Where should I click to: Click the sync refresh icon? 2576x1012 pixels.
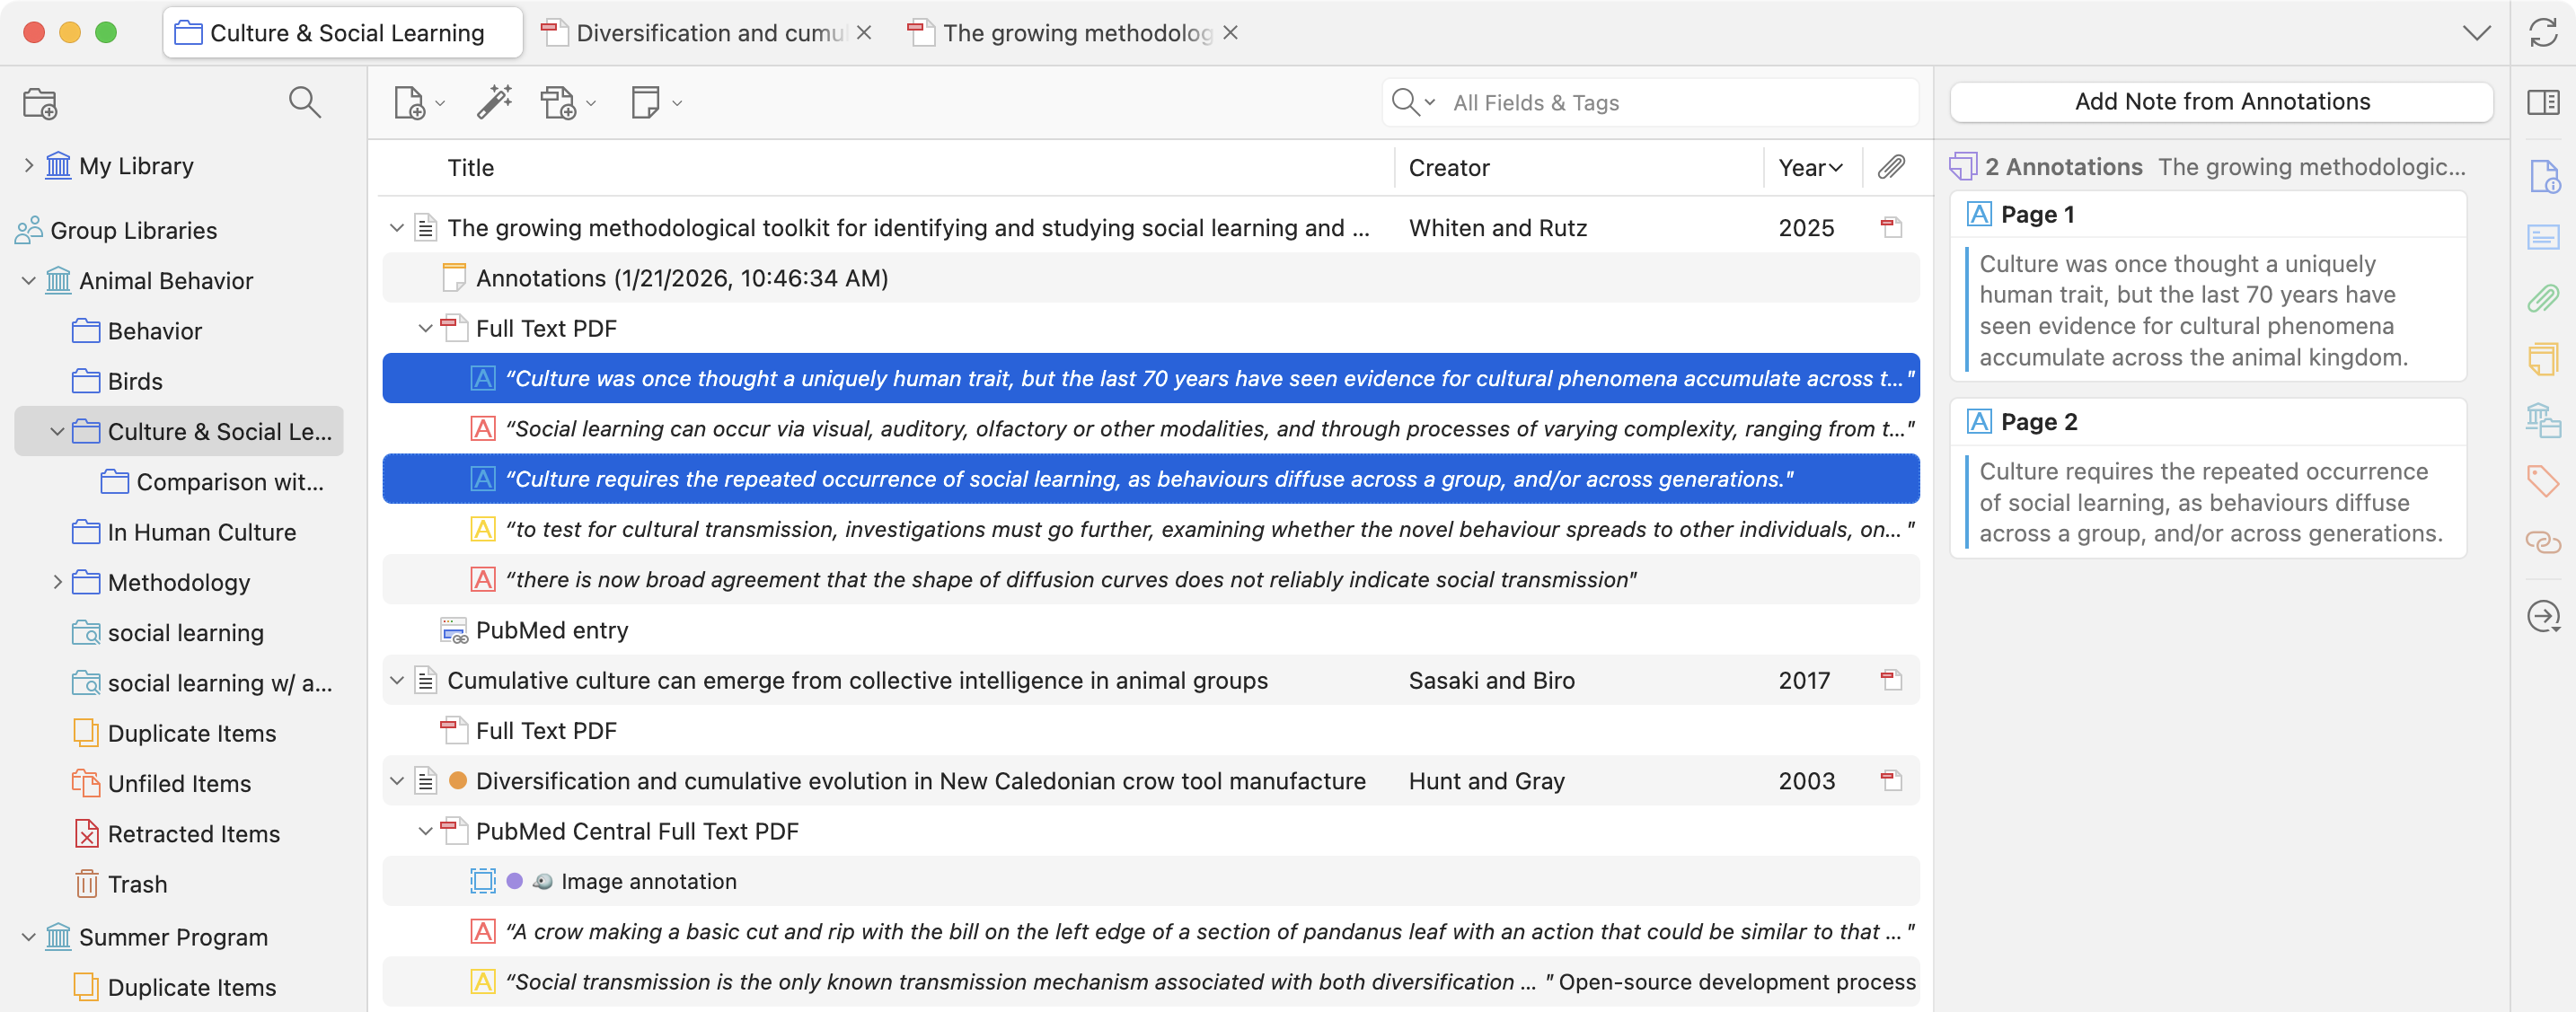point(2543,33)
